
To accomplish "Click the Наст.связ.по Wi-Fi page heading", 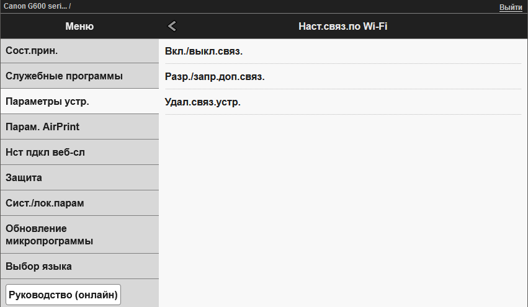I will [343, 26].
